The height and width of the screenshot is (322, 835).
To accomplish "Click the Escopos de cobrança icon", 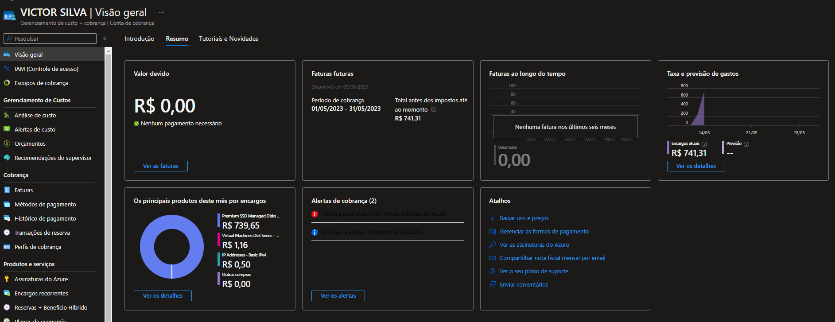I will click(7, 83).
